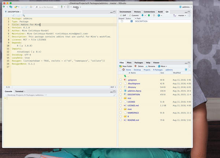The height and width of the screenshot is (158, 220).
Task: Click the home icon in Files path
Action: pyautogui.click(x=124, y=70)
